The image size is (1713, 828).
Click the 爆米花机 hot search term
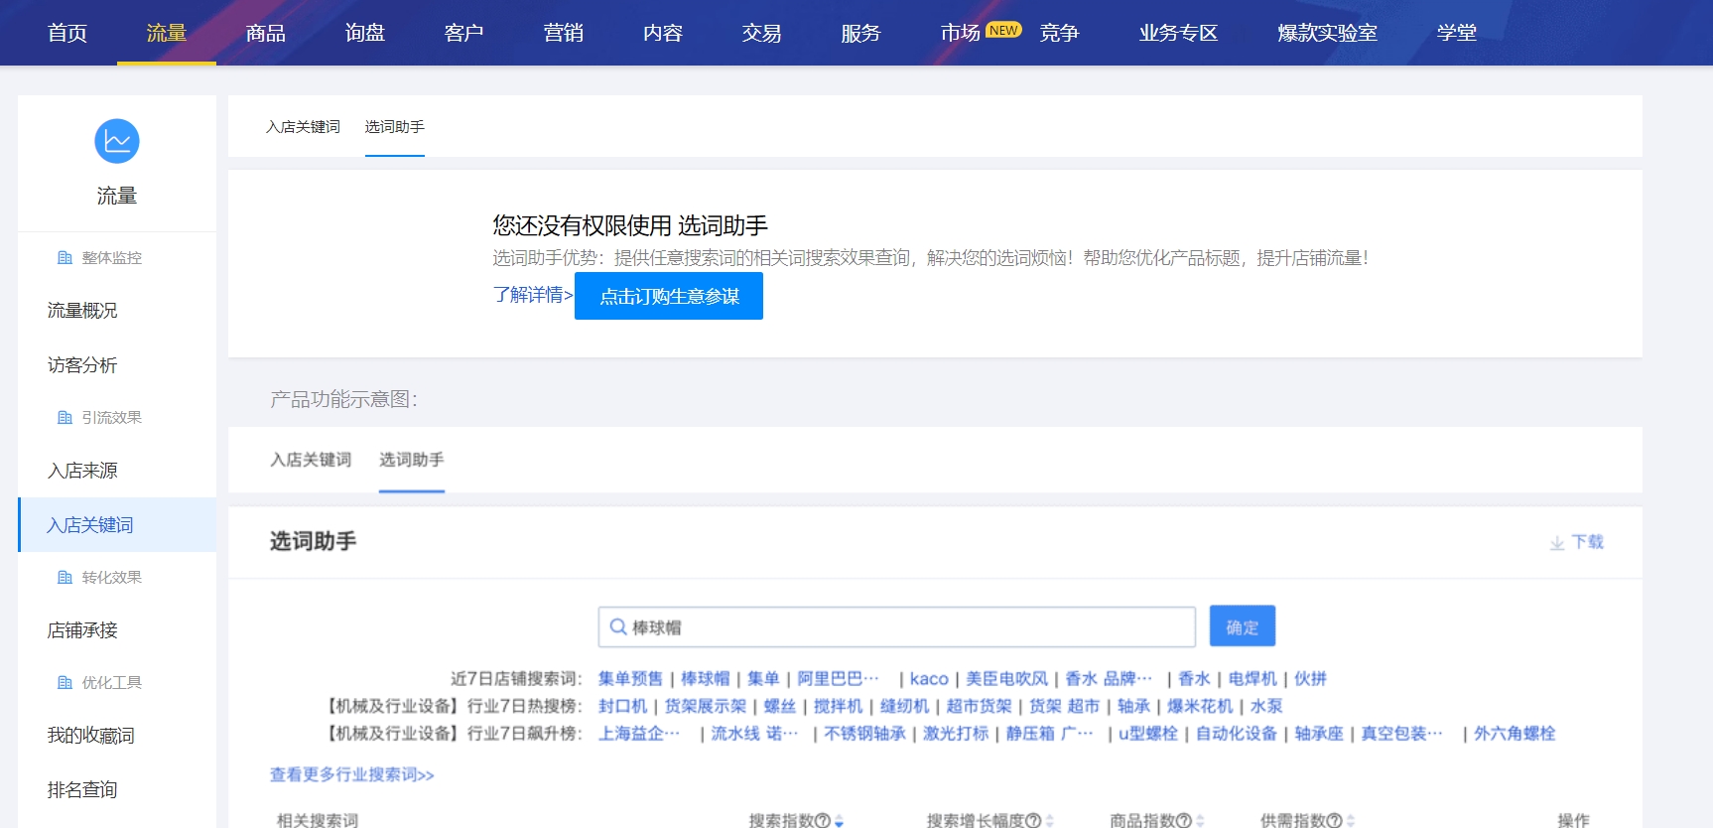pos(1200,706)
